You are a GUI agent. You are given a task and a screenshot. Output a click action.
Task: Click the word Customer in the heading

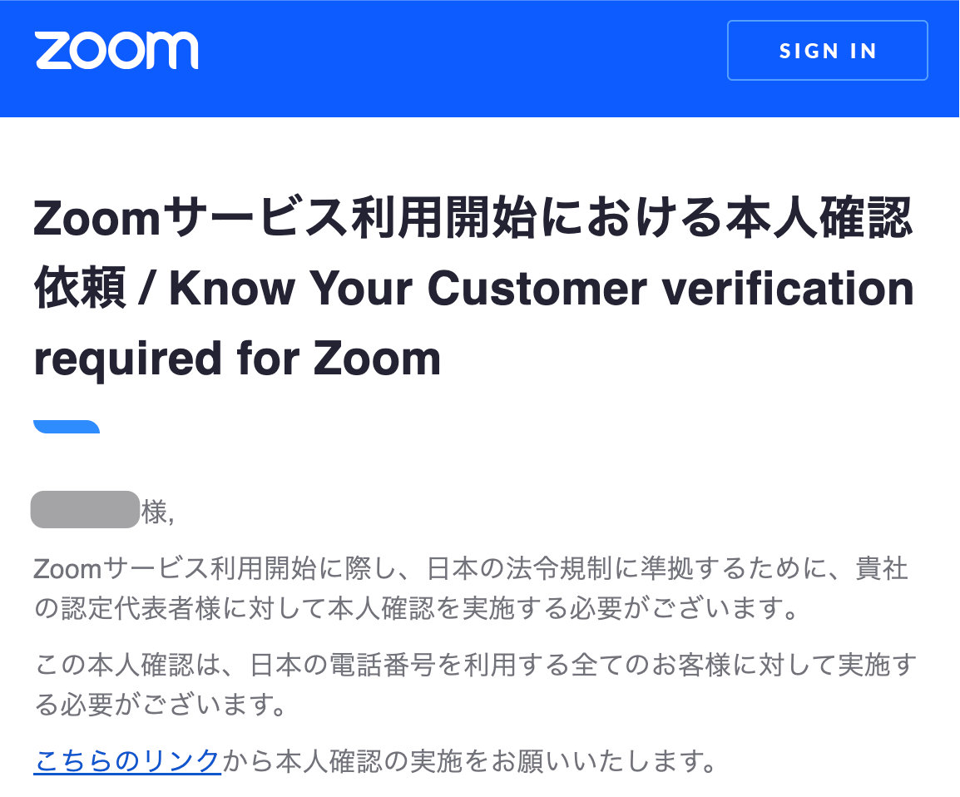(x=537, y=288)
